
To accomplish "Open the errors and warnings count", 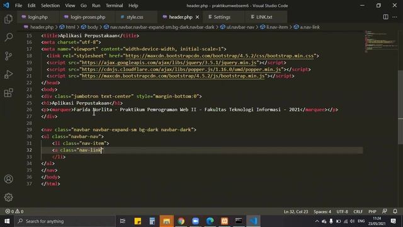I will tap(14, 211).
